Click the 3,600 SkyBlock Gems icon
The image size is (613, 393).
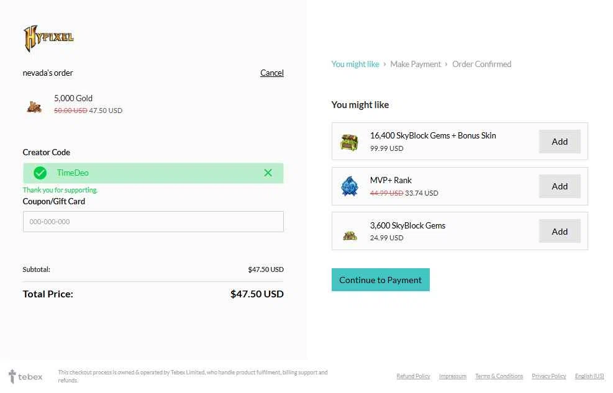(350, 235)
